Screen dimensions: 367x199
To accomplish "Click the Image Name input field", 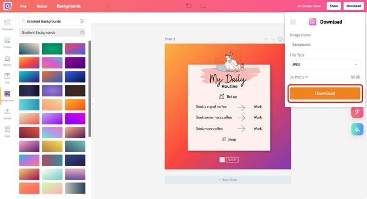I will pyautogui.click(x=325, y=44).
